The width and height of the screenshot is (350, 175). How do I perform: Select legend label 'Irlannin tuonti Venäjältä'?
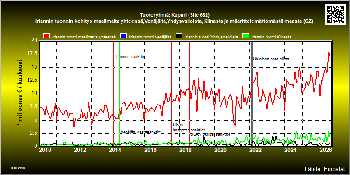coord(150,37)
